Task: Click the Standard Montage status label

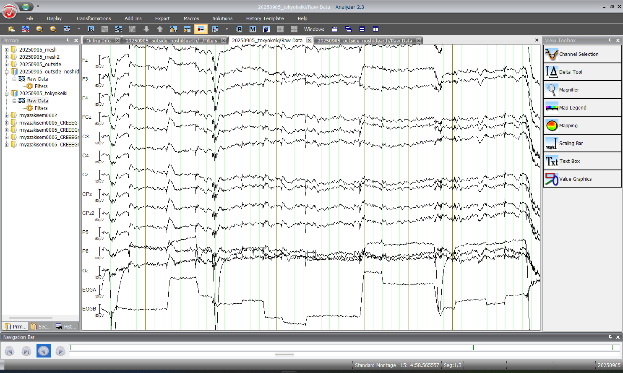Action: click(375, 365)
